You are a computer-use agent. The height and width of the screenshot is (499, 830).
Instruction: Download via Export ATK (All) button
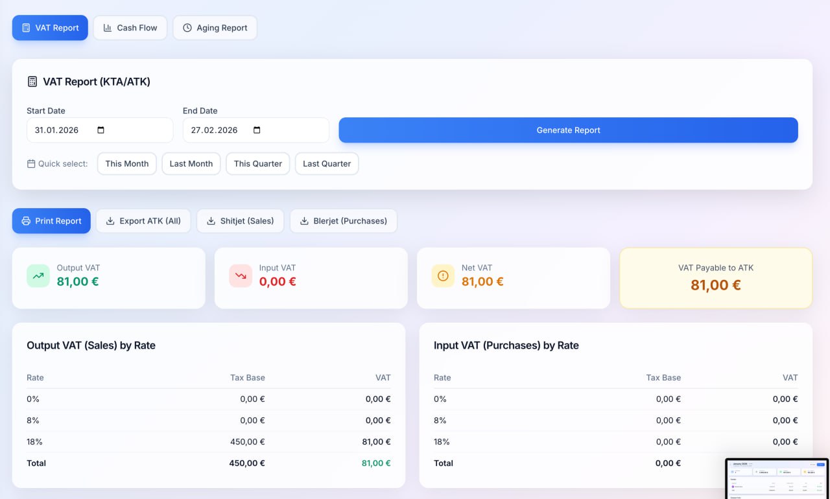pos(143,221)
